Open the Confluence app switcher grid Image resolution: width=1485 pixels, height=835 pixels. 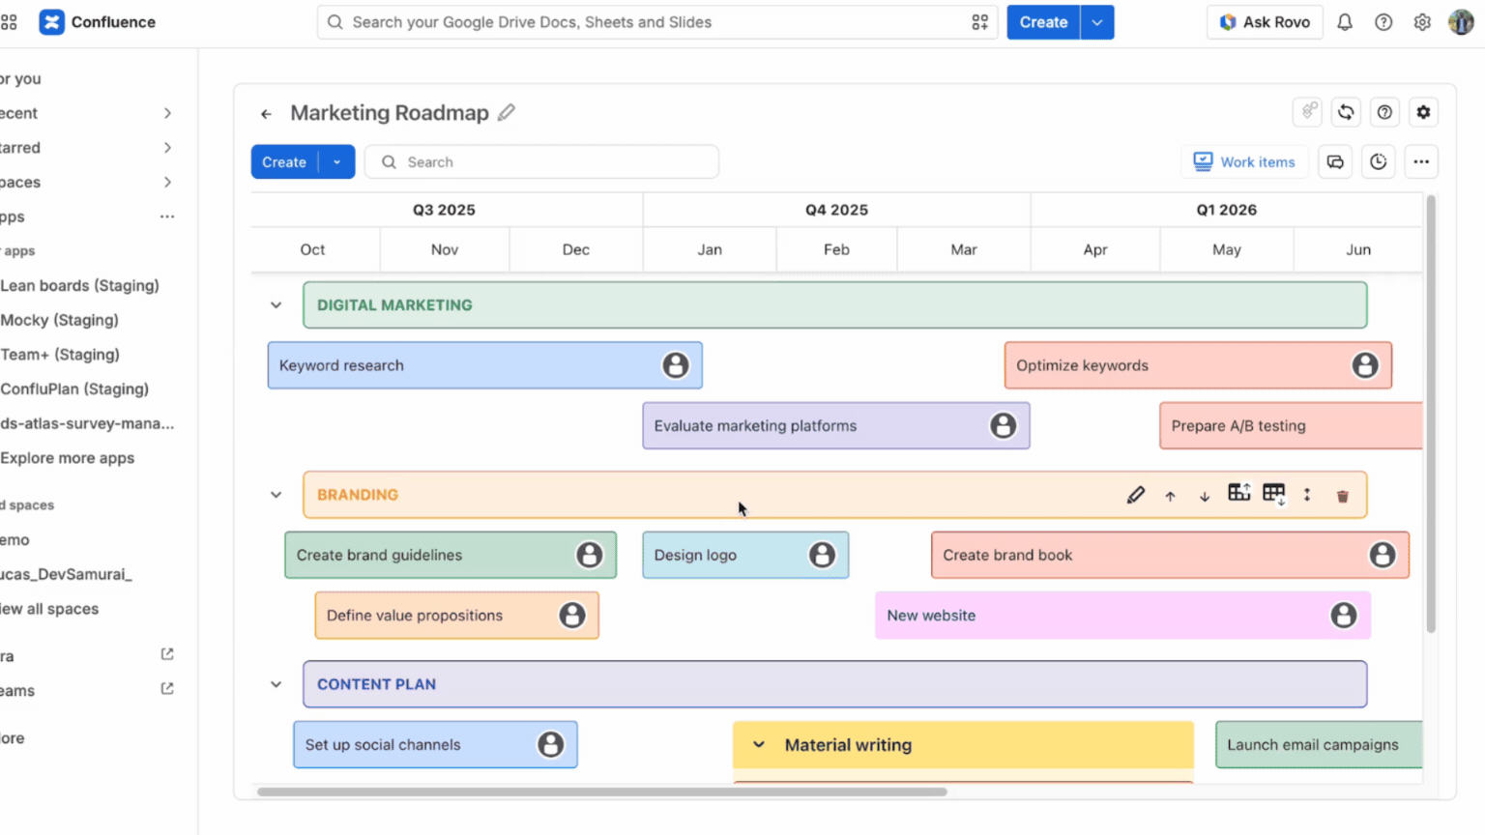pyautogui.click(x=9, y=22)
